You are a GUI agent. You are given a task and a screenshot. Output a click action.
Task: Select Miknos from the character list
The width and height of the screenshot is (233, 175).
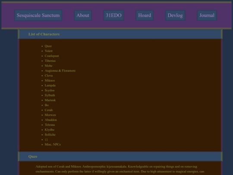point(50,80)
